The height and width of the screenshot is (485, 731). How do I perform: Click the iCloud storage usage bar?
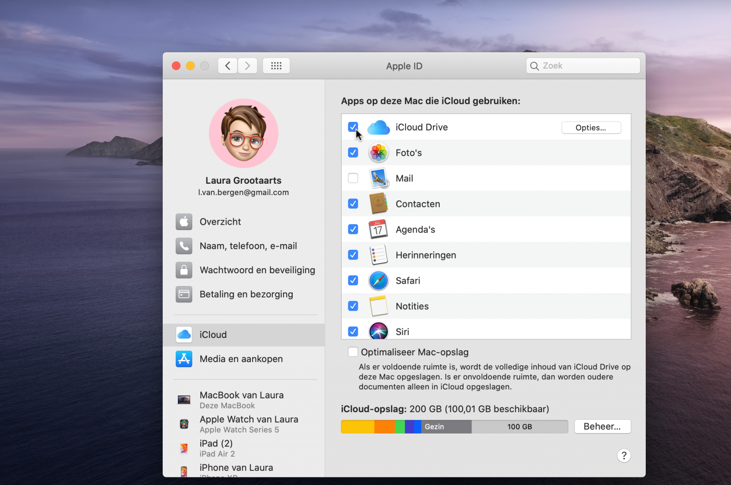click(454, 426)
